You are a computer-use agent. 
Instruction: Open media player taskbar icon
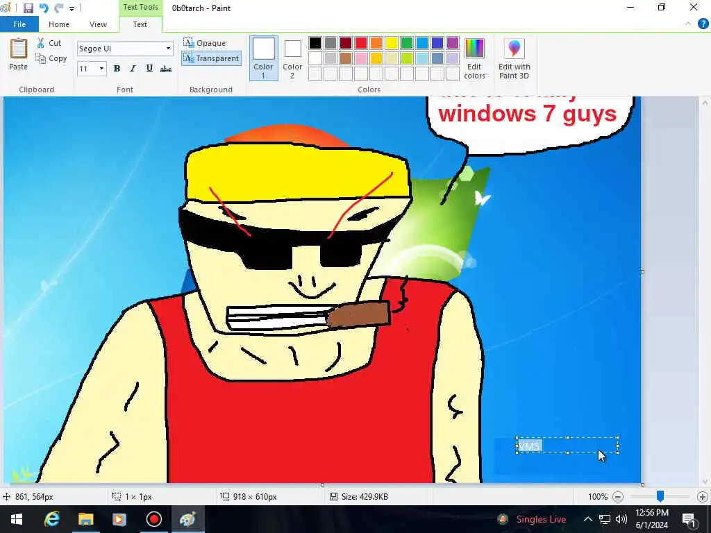tap(119, 519)
